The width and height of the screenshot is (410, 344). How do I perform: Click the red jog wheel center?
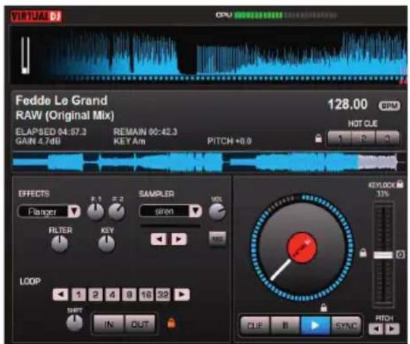(x=302, y=248)
